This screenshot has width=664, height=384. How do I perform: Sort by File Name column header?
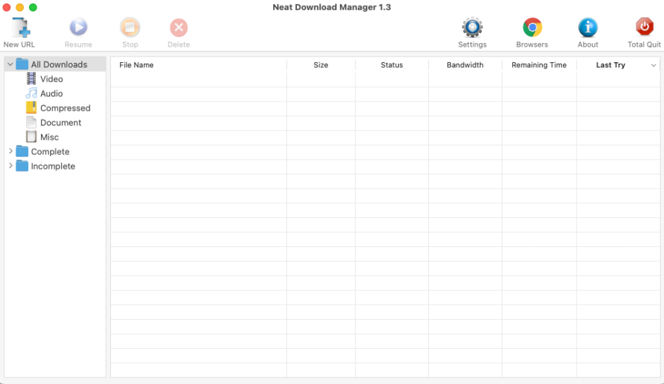point(136,65)
